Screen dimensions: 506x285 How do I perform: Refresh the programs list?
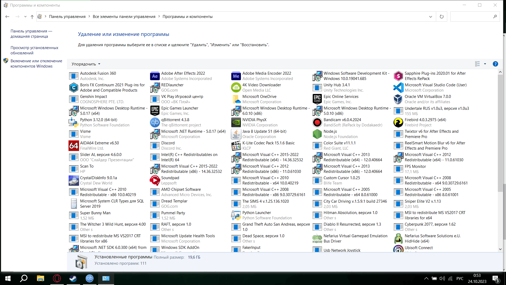coord(442,17)
